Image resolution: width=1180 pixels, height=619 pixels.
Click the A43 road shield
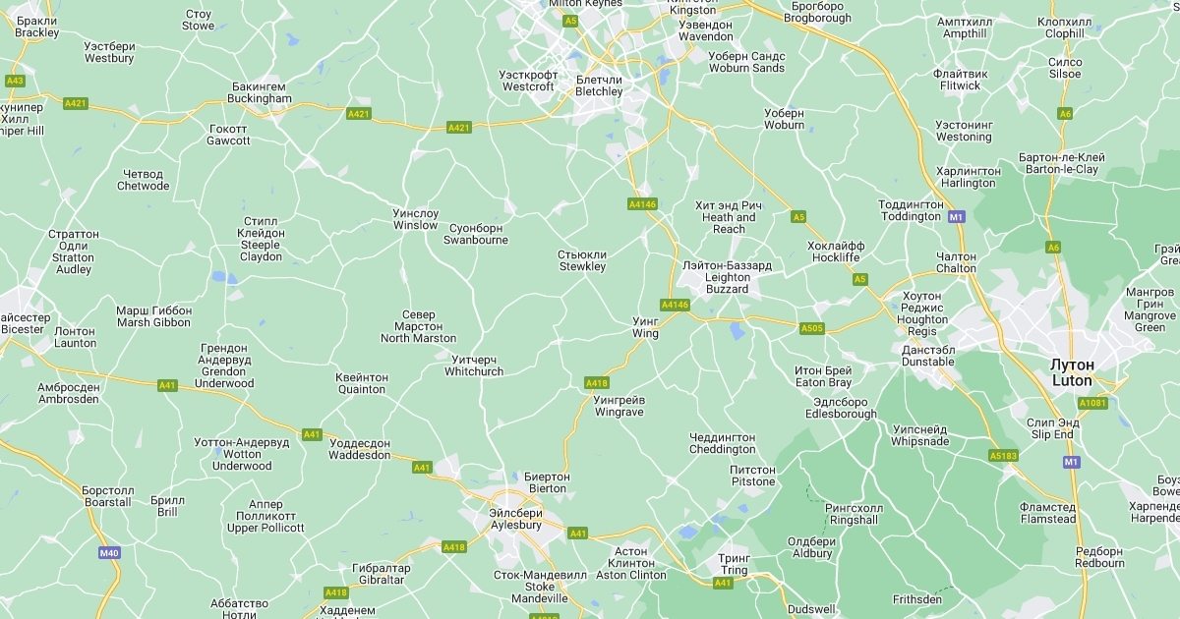[x=15, y=81]
